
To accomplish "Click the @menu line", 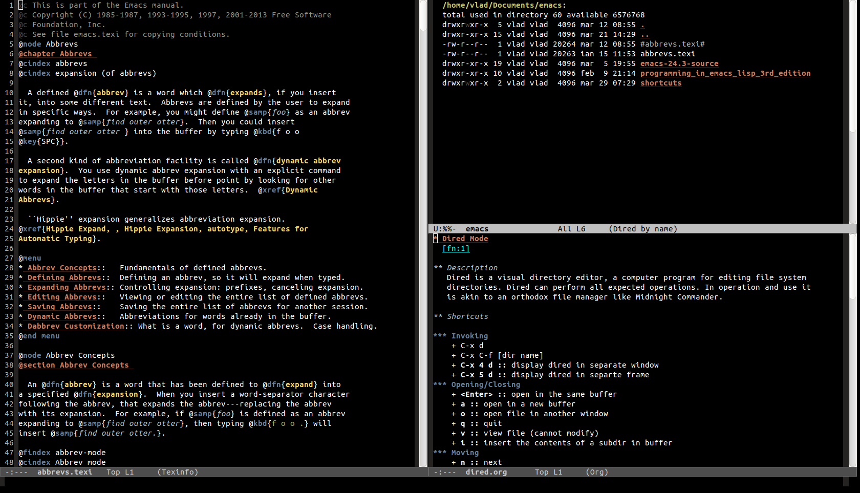I will [30, 258].
